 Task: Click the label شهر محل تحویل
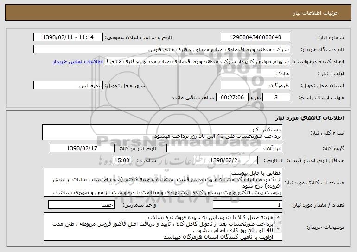(x=125, y=86)
